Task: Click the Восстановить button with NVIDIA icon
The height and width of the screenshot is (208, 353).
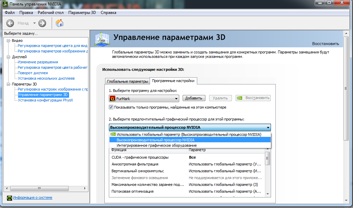Action: click(x=253, y=98)
